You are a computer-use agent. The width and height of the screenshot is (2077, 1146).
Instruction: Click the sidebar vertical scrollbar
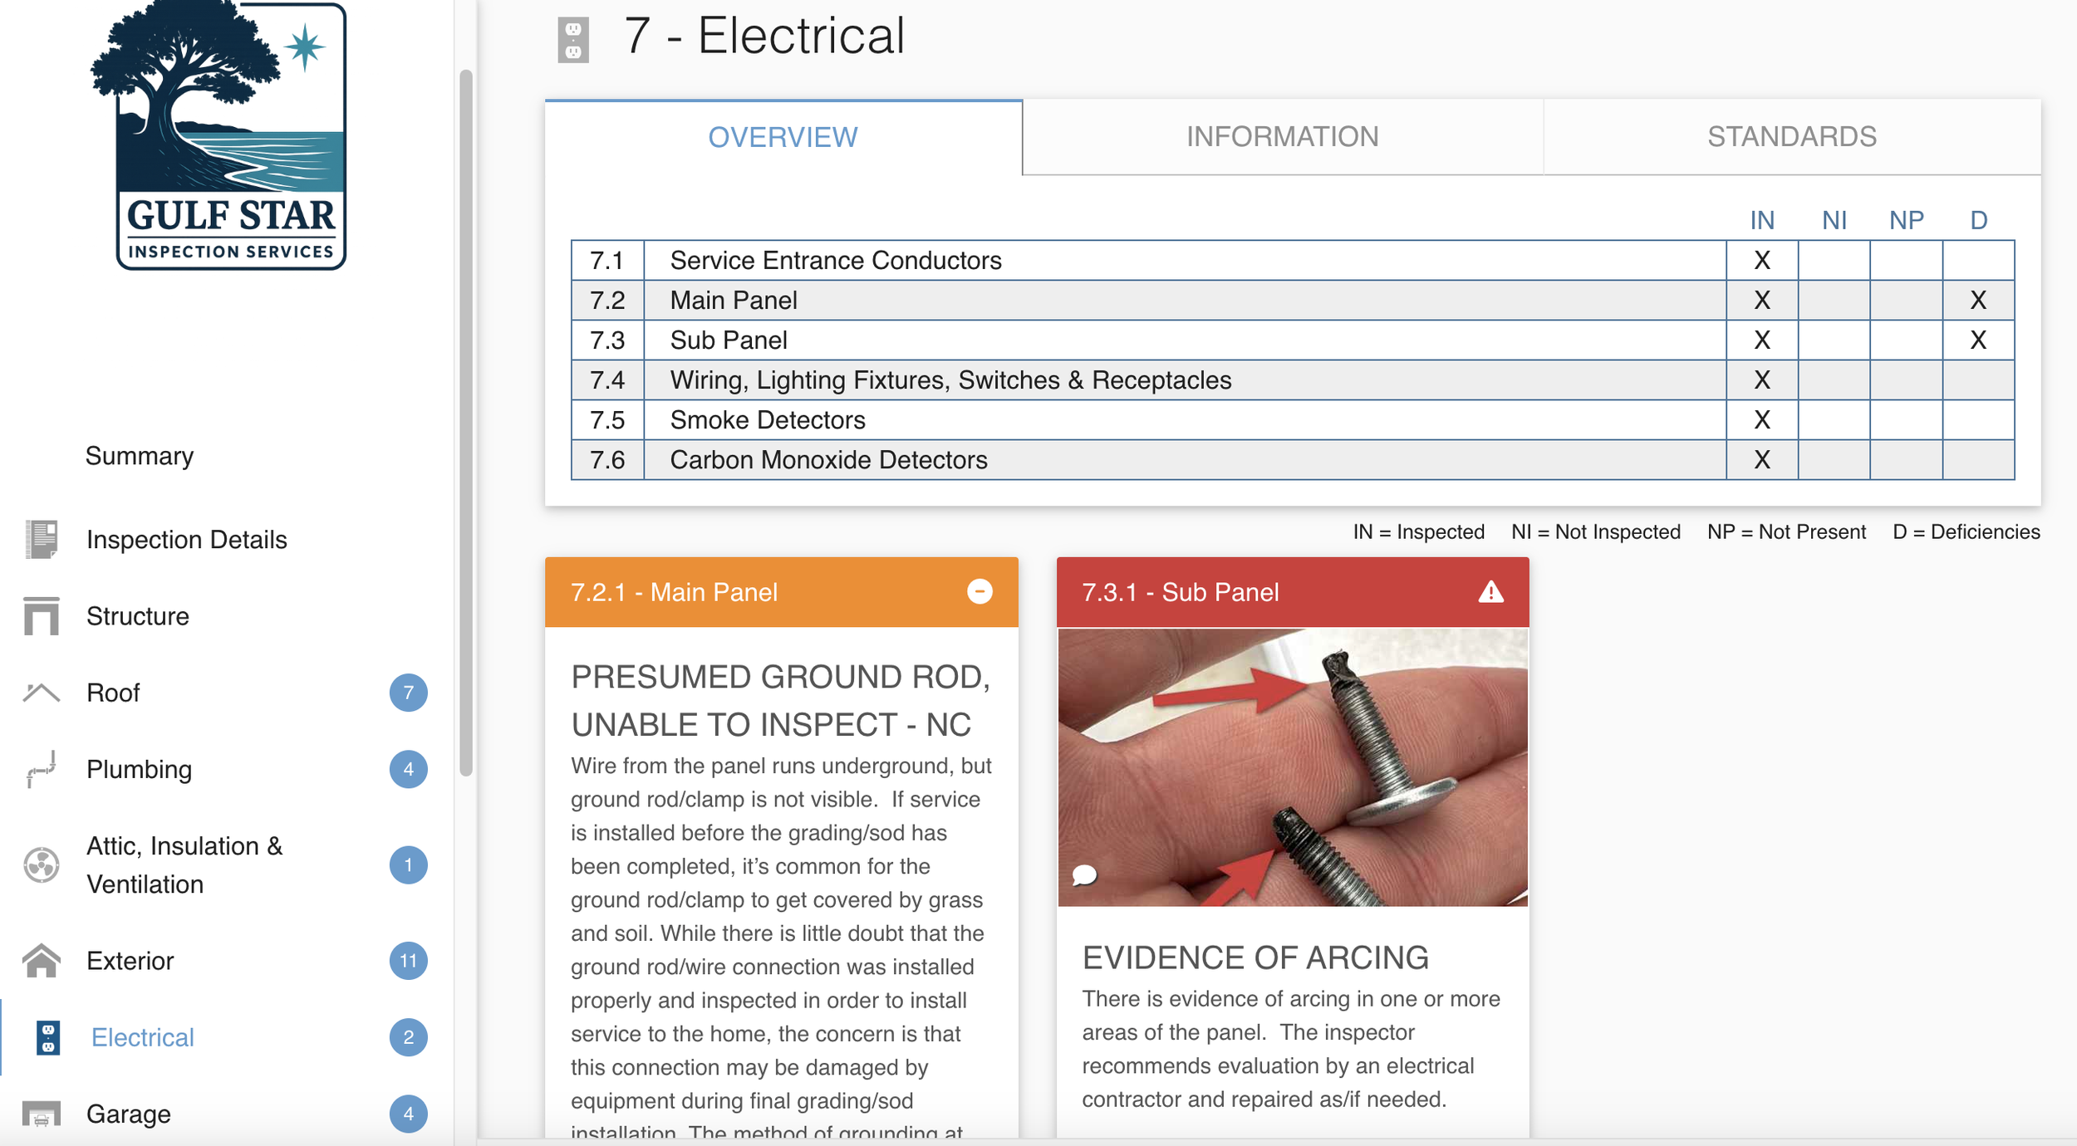coord(466,424)
